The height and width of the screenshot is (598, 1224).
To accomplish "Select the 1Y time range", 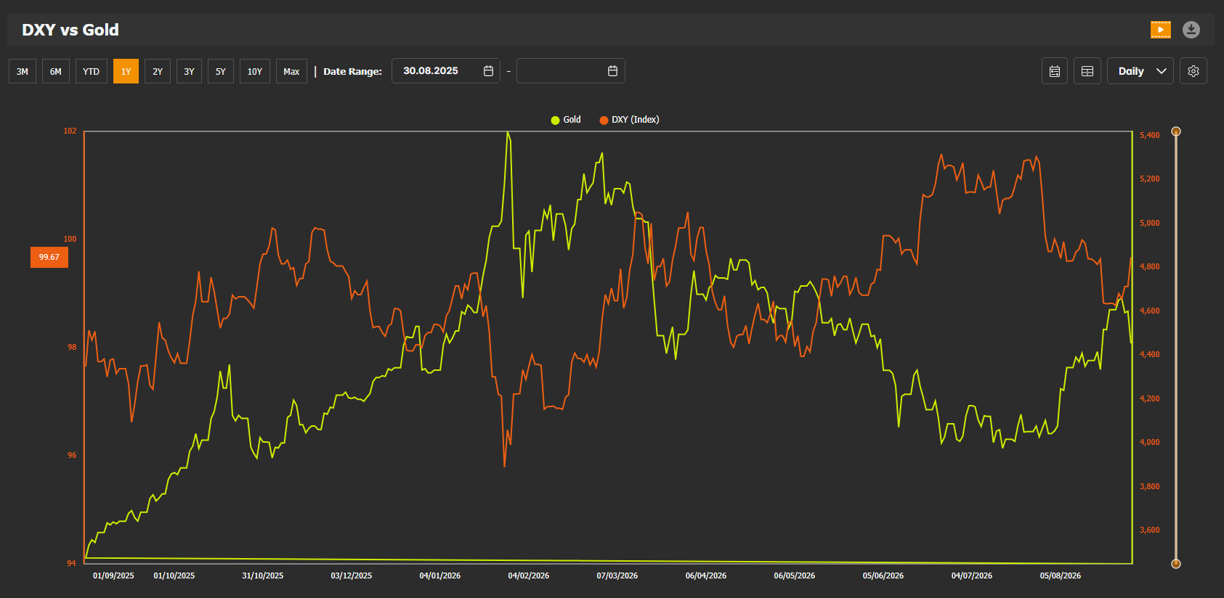I will coord(126,71).
